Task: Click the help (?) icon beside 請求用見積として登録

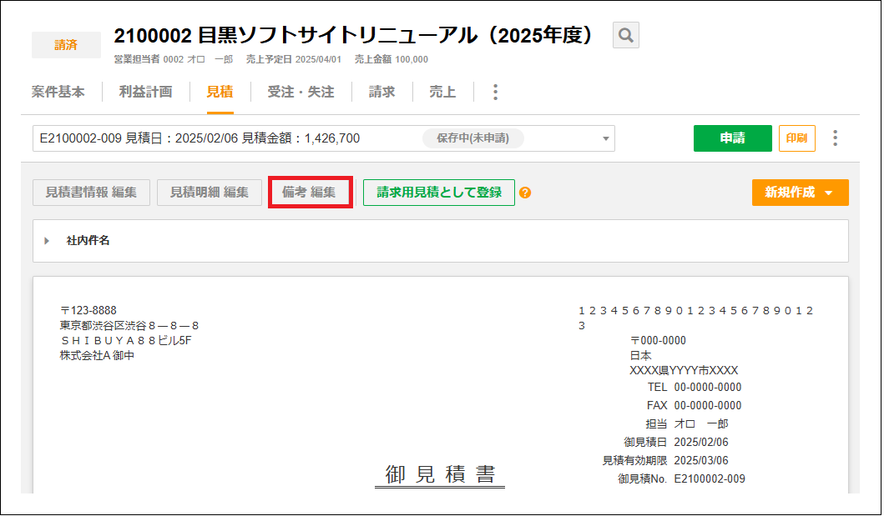Action: [x=525, y=192]
